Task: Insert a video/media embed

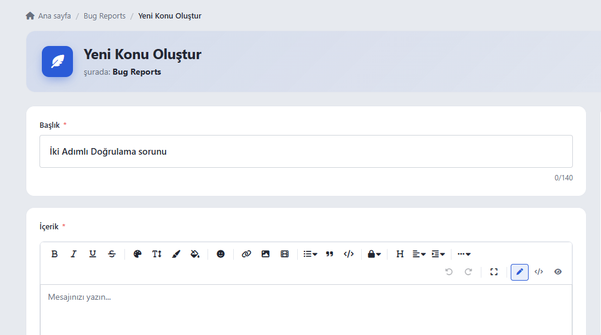Action: coord(285,254)
